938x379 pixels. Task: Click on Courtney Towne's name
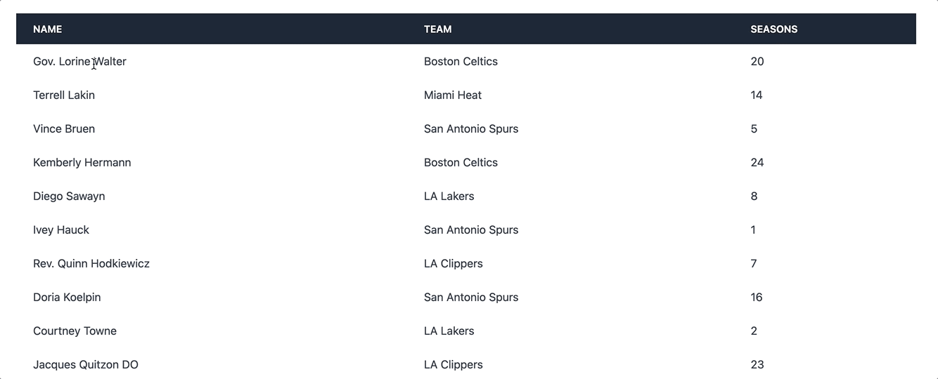coord(75,331)
